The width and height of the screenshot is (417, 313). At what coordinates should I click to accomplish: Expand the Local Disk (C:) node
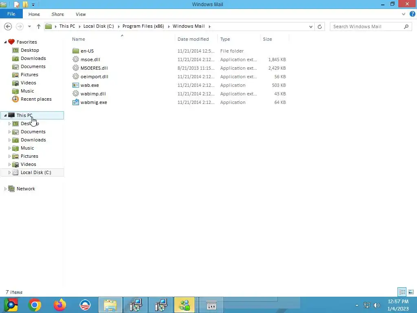pyautogui.click(x=9, y=172)
